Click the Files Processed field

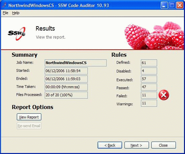[66, 95]
